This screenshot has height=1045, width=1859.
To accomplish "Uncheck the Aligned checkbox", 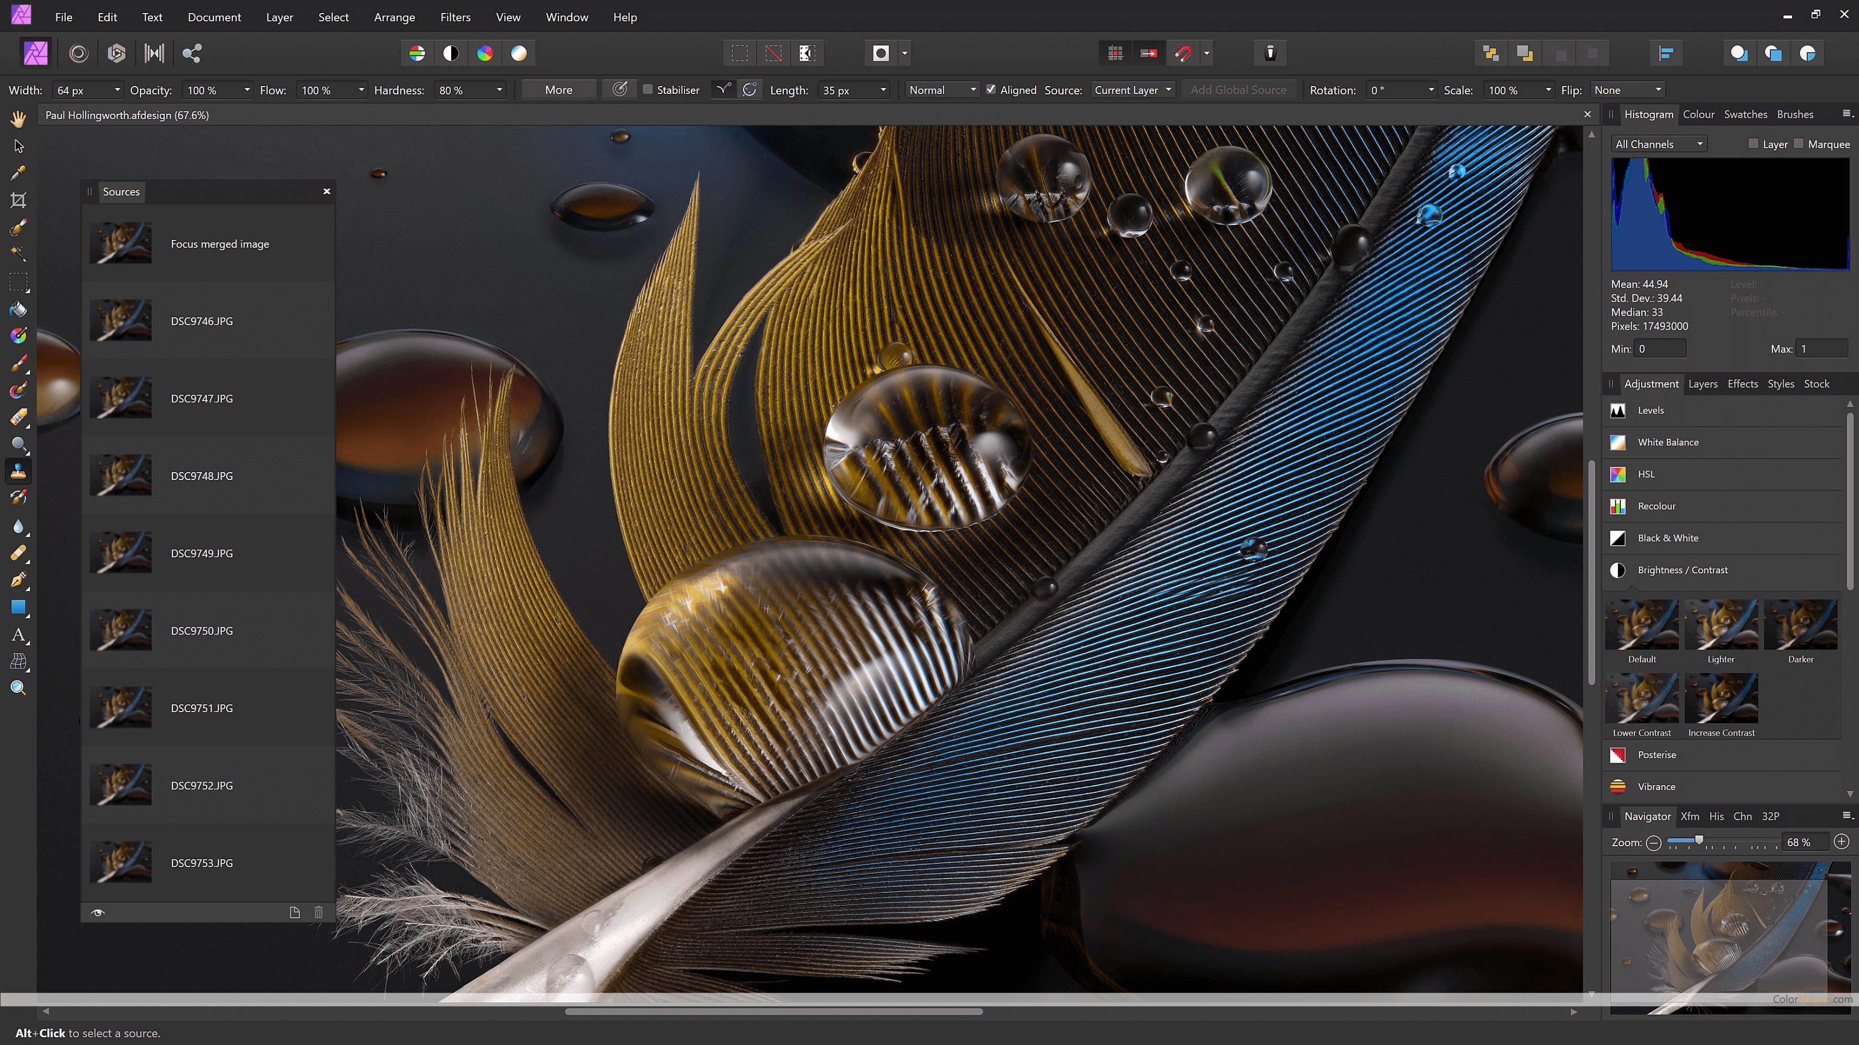I will pos(991,89).
